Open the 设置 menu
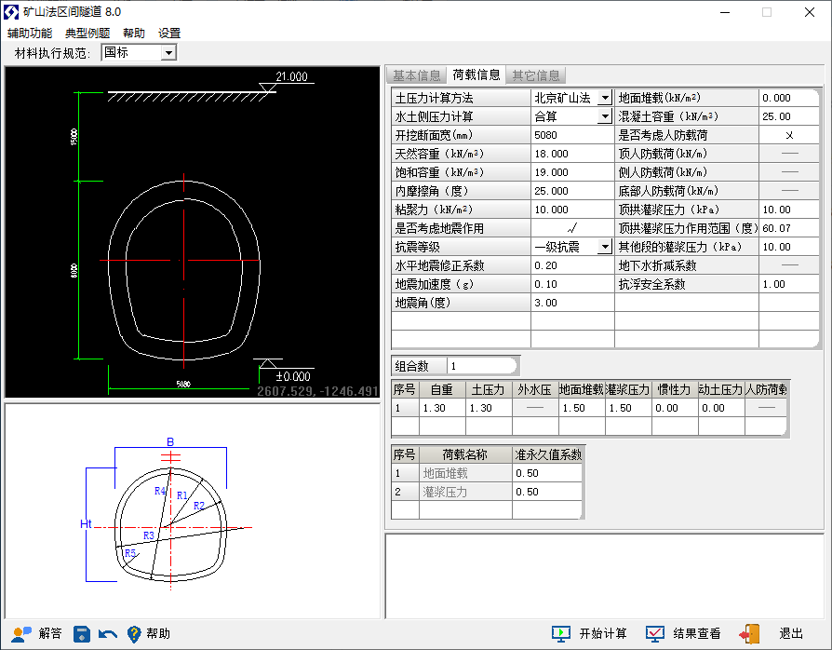The image size is (832, 650). 169,33
